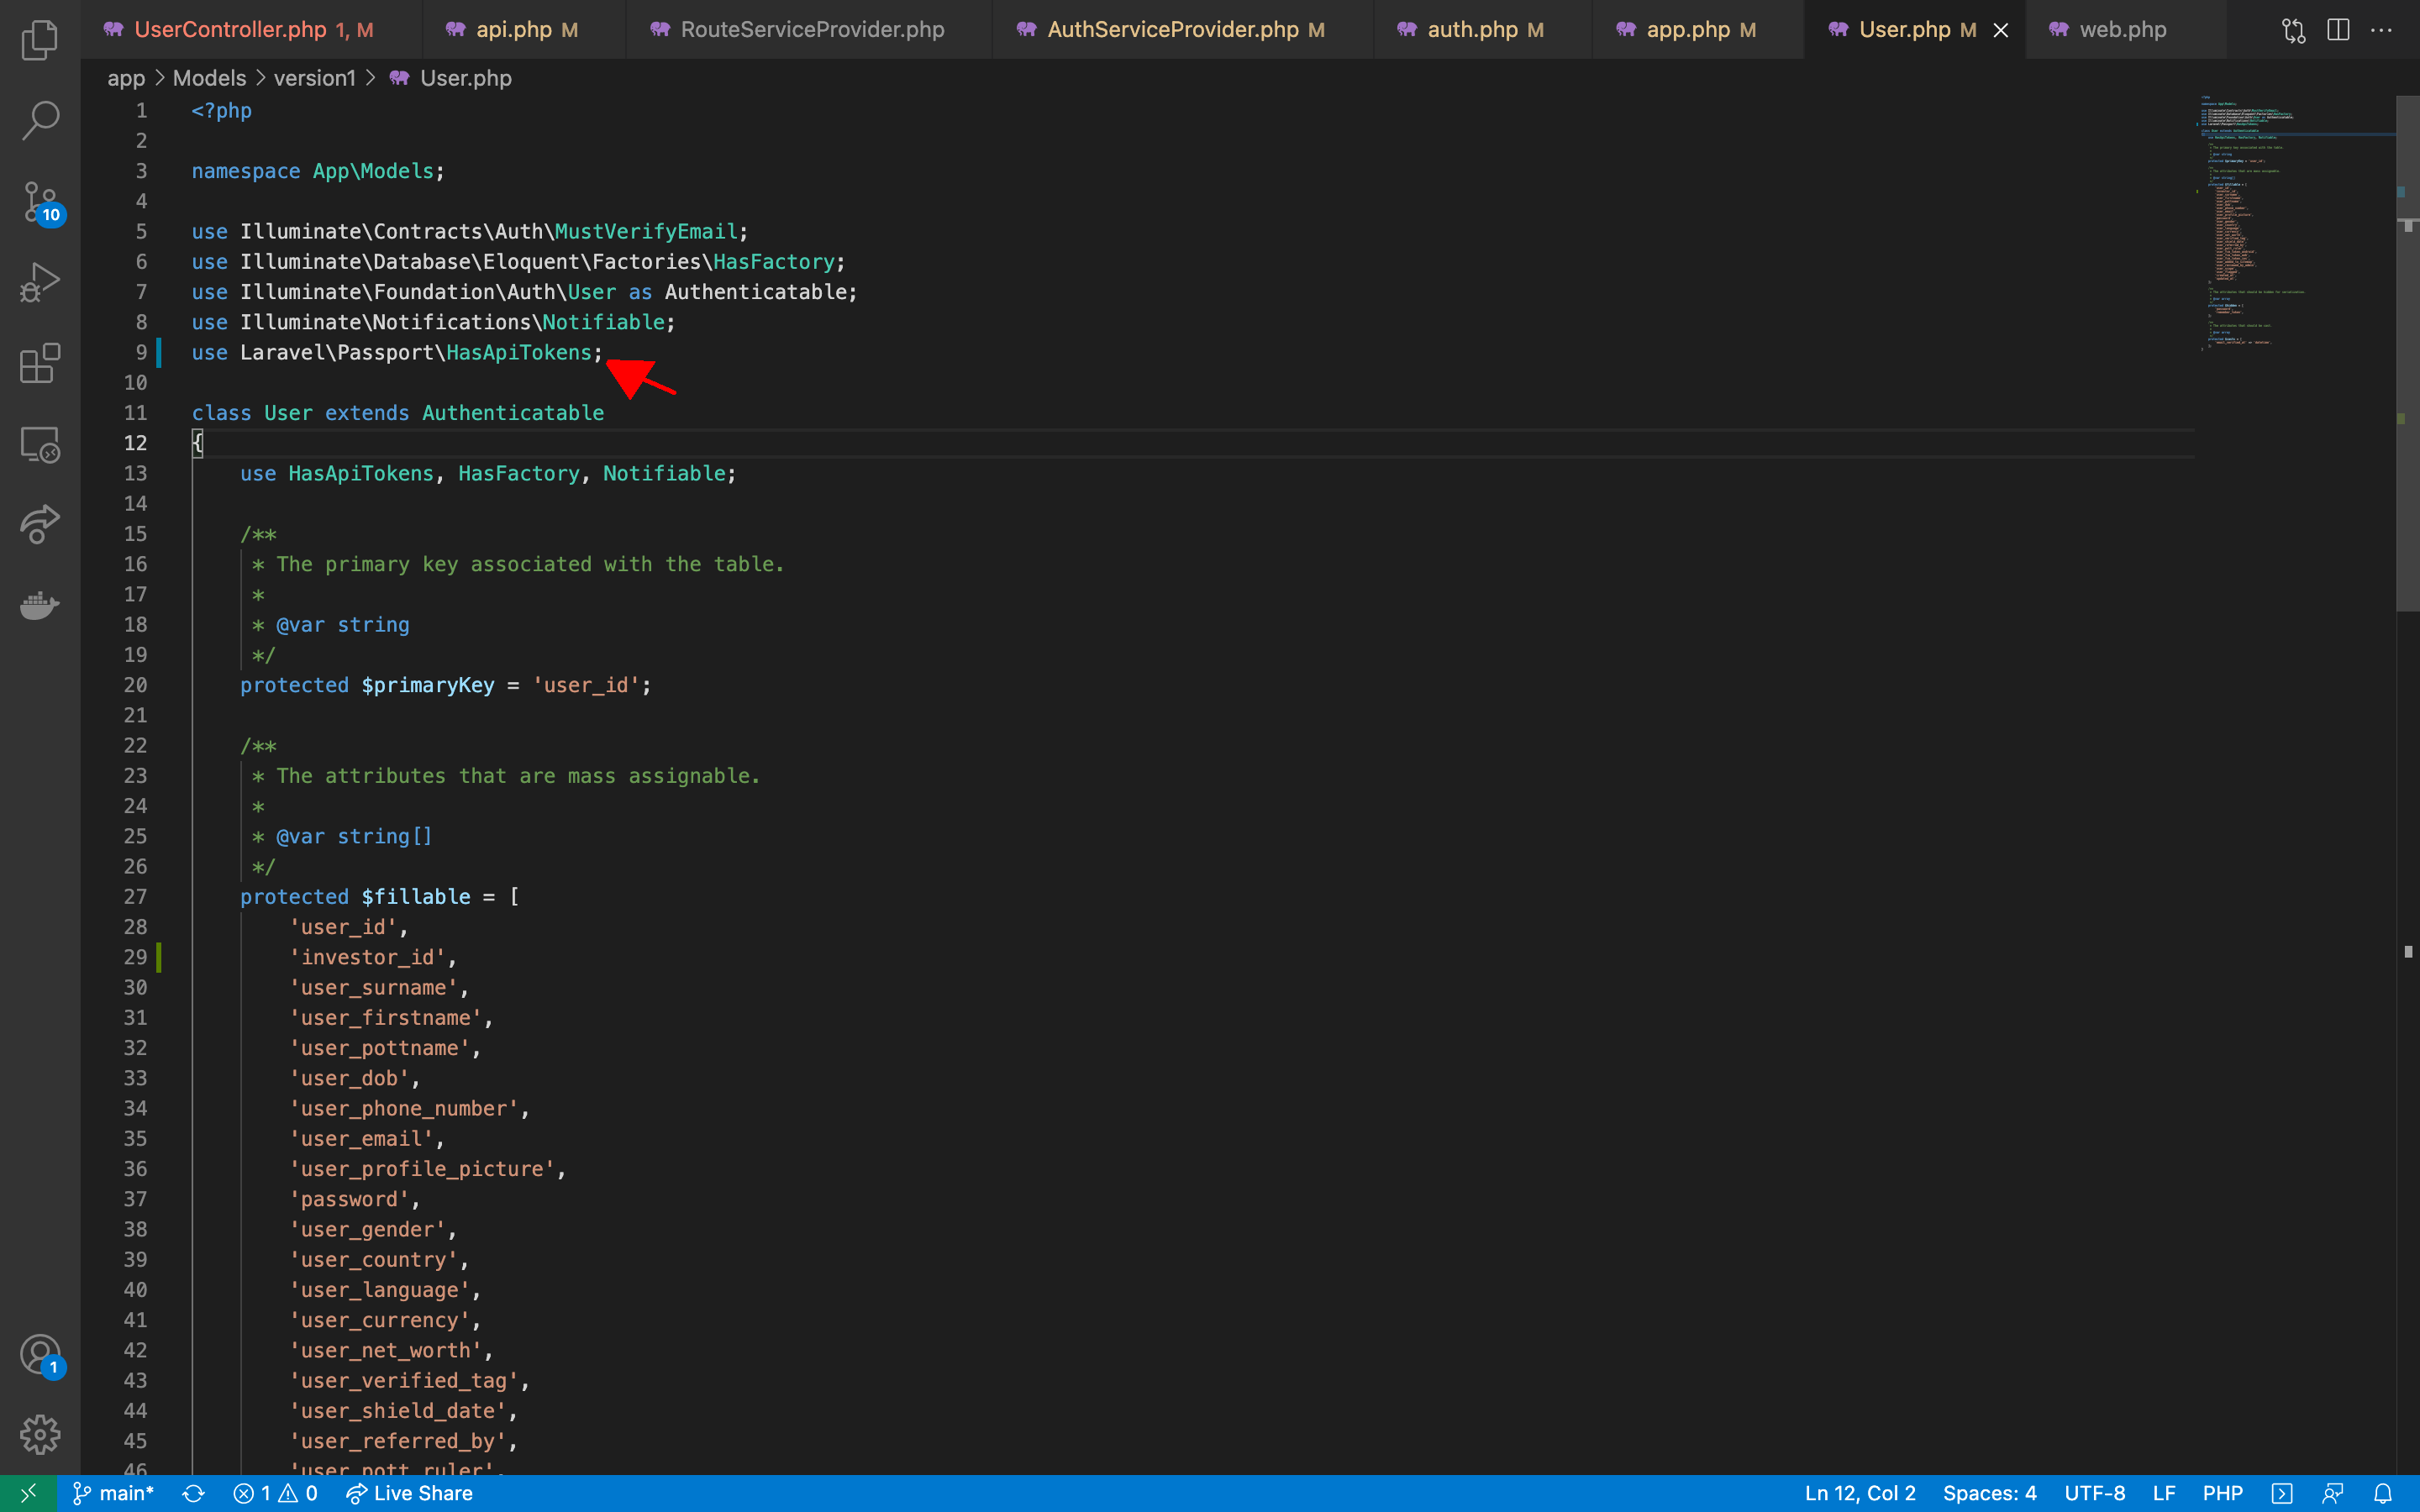Click the use HasApiTokens, HasFactory trait line

tap(488, 473)
